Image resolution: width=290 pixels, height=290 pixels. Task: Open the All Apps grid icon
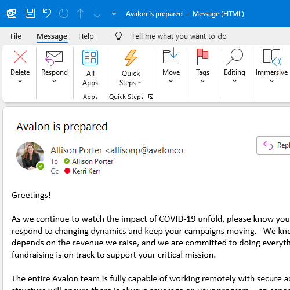[90, 57]
